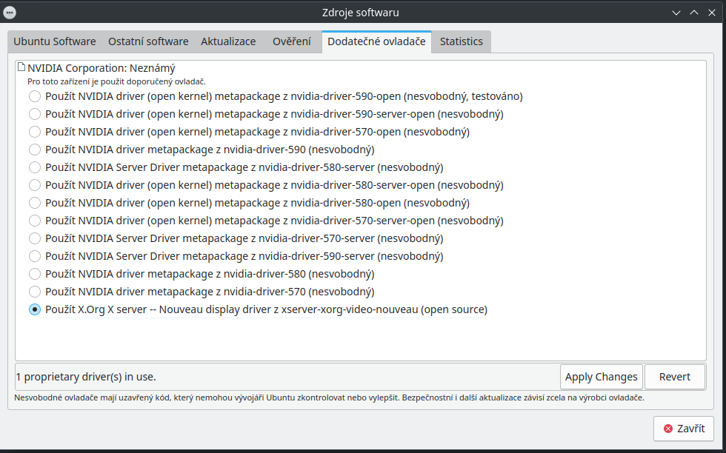
Task: Select nvidia-driver-590-open tested driver option
Action: 35,96
